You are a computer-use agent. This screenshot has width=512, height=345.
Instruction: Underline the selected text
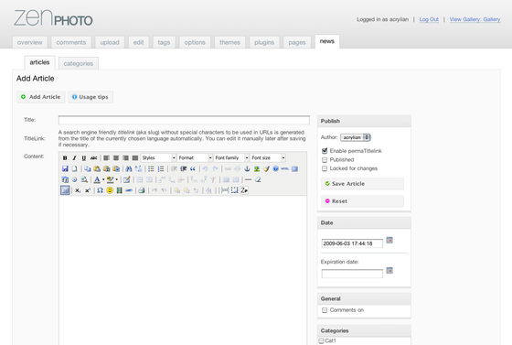[84, 157]
